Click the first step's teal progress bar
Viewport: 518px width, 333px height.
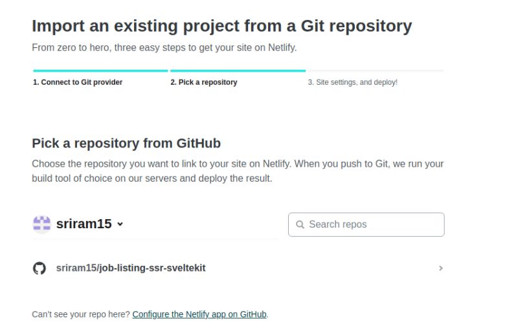pyautogui.click(x=100, y=70)
